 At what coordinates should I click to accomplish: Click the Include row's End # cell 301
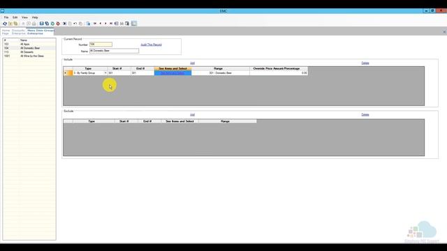click(142, 73)
